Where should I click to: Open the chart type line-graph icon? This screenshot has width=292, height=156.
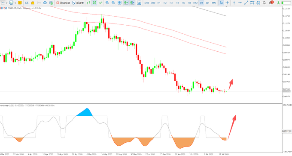pyautogui.click(x=3, y=3)
